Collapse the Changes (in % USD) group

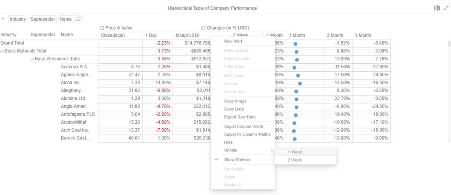tap(203, 28)
